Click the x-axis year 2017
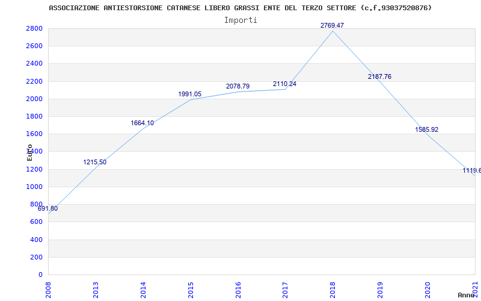Viewport: 481px width, 301px height. pos(285,290)
